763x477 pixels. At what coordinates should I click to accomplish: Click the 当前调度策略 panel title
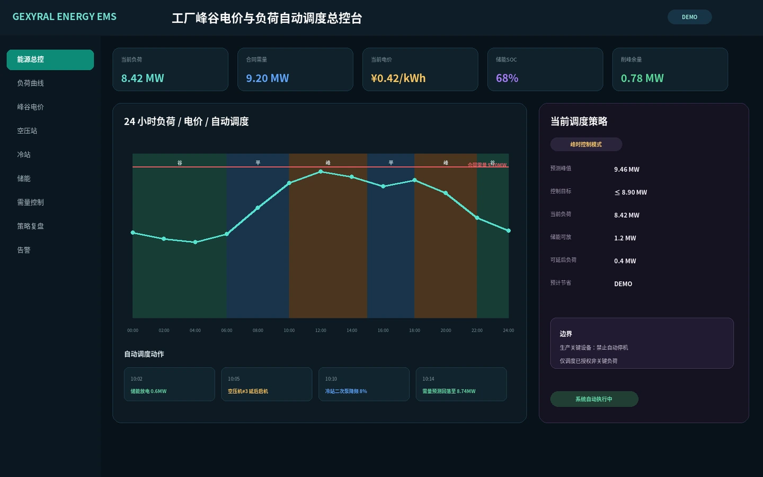tap(579, 121)
